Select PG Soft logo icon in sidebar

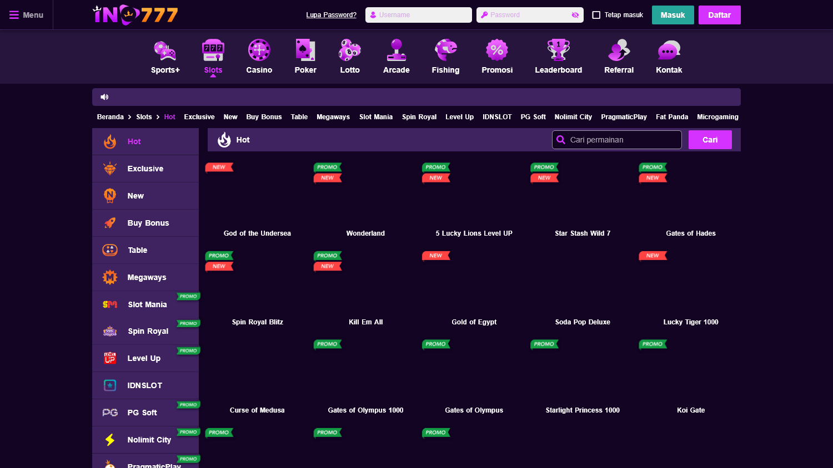[x=110, y=413]
